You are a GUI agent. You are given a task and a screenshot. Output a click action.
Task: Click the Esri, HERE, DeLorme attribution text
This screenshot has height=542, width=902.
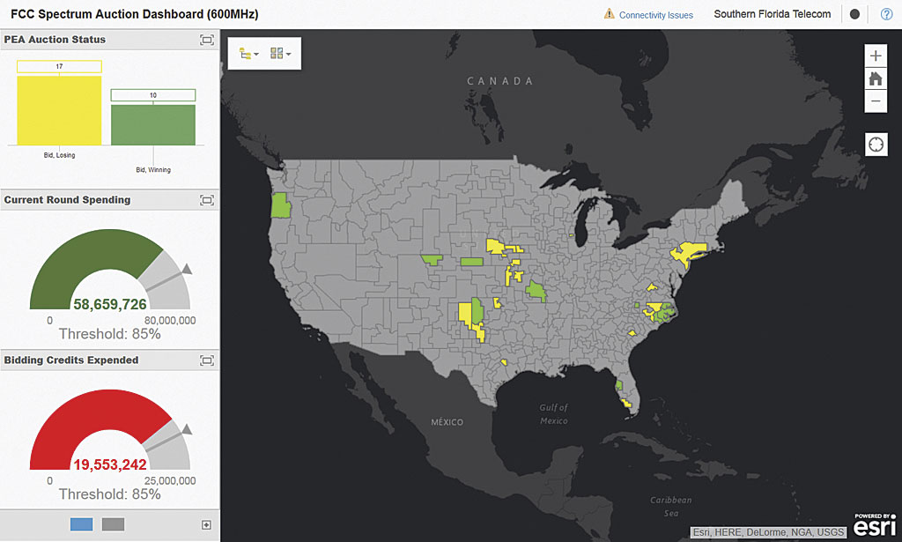pyautogui.click(x=768, y=532)
